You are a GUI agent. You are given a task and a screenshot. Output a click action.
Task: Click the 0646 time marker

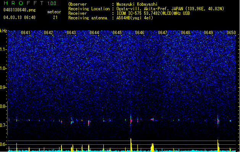point(140,33)
